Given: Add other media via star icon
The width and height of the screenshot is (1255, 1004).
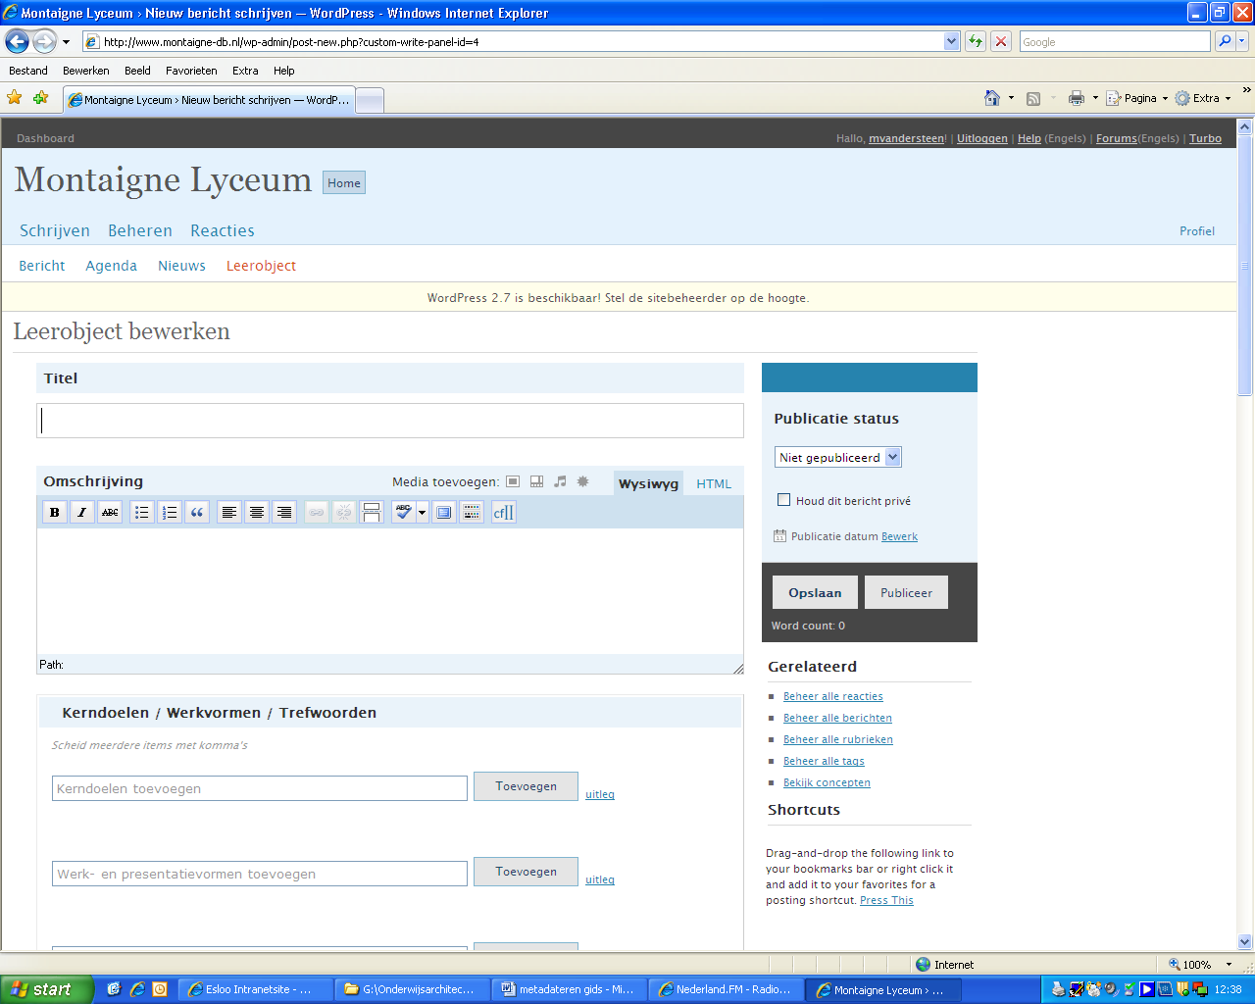Looking at the screenshot, I should [583, 481].
